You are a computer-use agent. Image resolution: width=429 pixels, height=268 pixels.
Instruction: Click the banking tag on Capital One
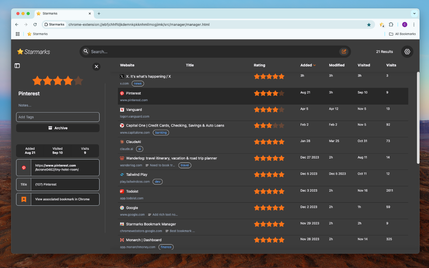(x=161, y=133)
